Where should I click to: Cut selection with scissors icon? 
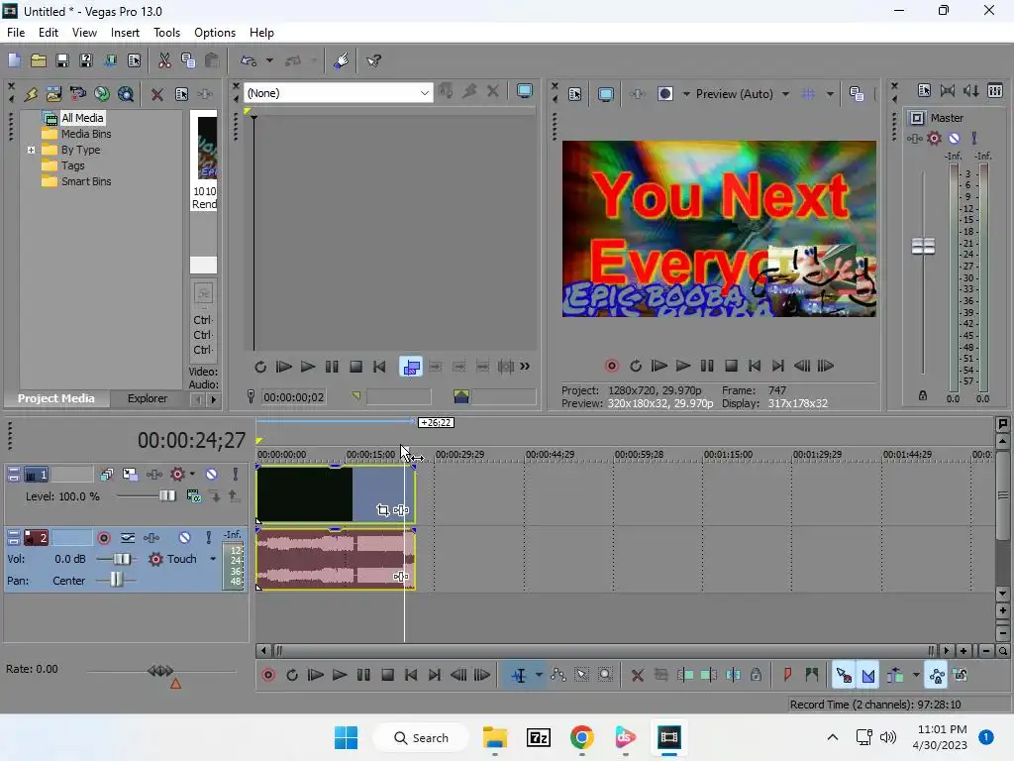point(164,60)
